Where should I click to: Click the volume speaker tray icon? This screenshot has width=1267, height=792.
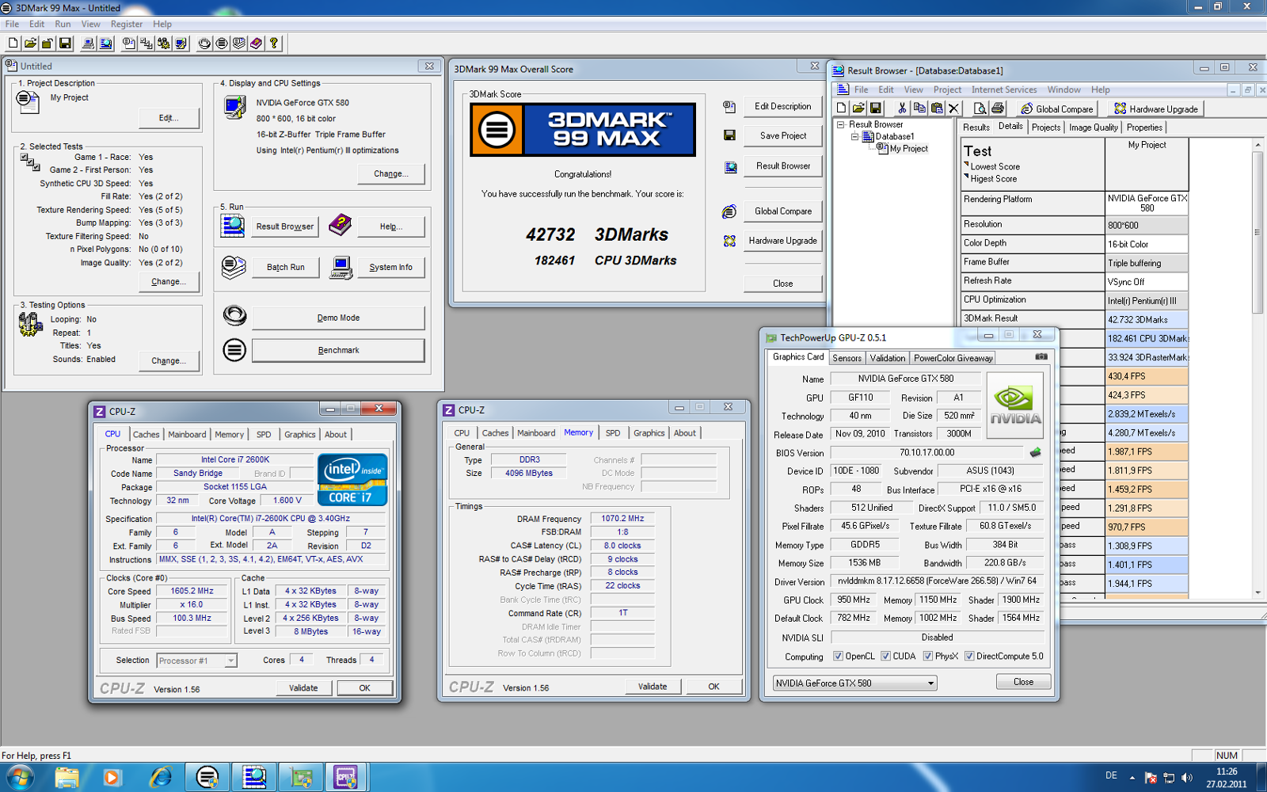[x=1186, y=778]
